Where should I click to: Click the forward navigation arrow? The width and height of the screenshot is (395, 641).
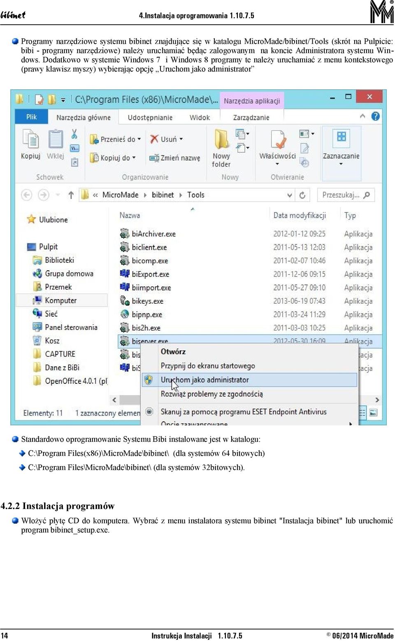click(44, 195)
